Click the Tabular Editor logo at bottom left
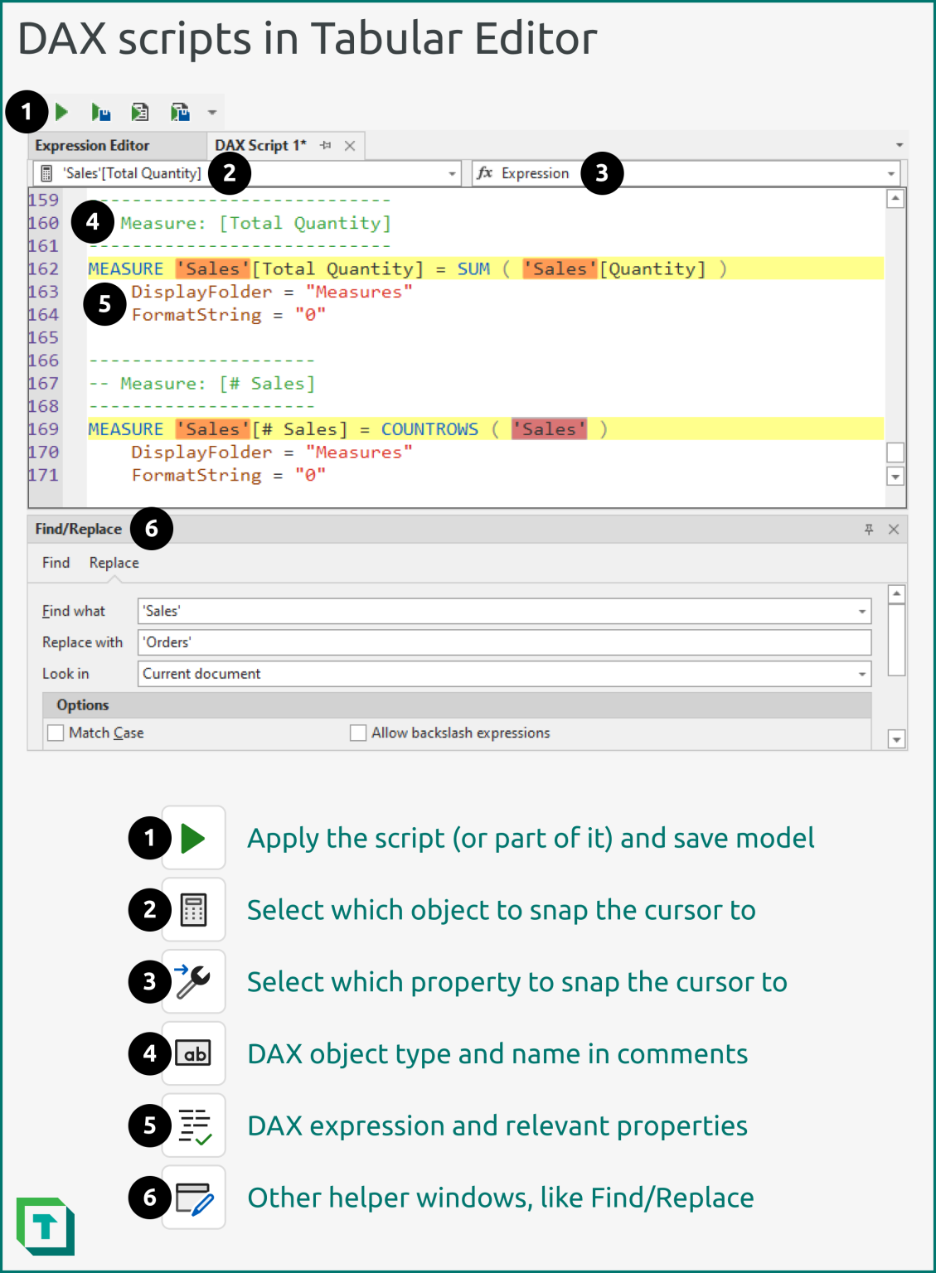This screenshot has width=936, height=1273. click(47, 1226)
